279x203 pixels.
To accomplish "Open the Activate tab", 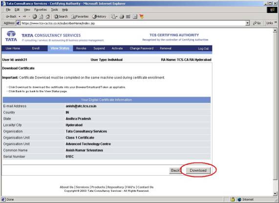I will pyautogui.click(x=117, y=48).
